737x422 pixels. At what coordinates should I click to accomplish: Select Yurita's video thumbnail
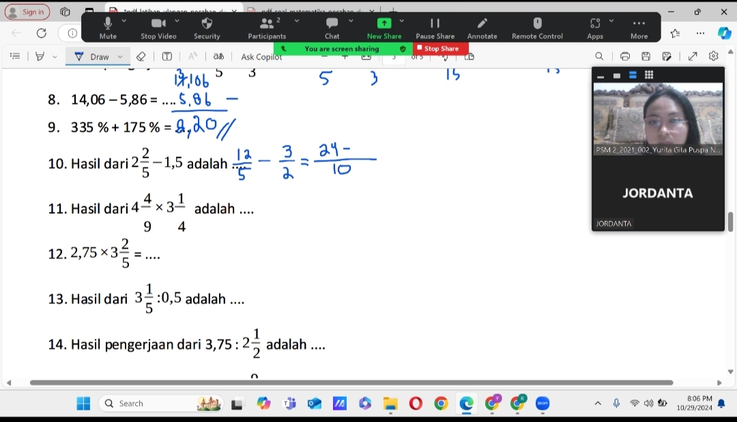(658, 119)
